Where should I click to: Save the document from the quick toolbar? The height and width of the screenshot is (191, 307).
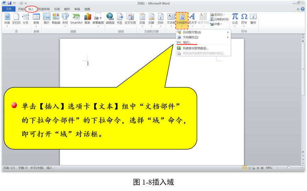pos(10,3)
